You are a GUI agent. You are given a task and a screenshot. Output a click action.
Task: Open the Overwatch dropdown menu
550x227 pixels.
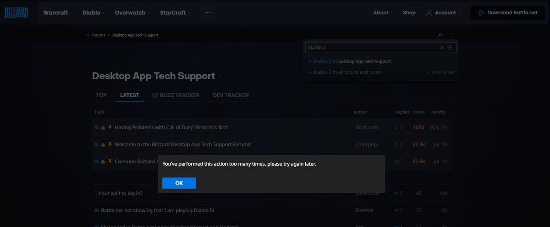(132, 13)
